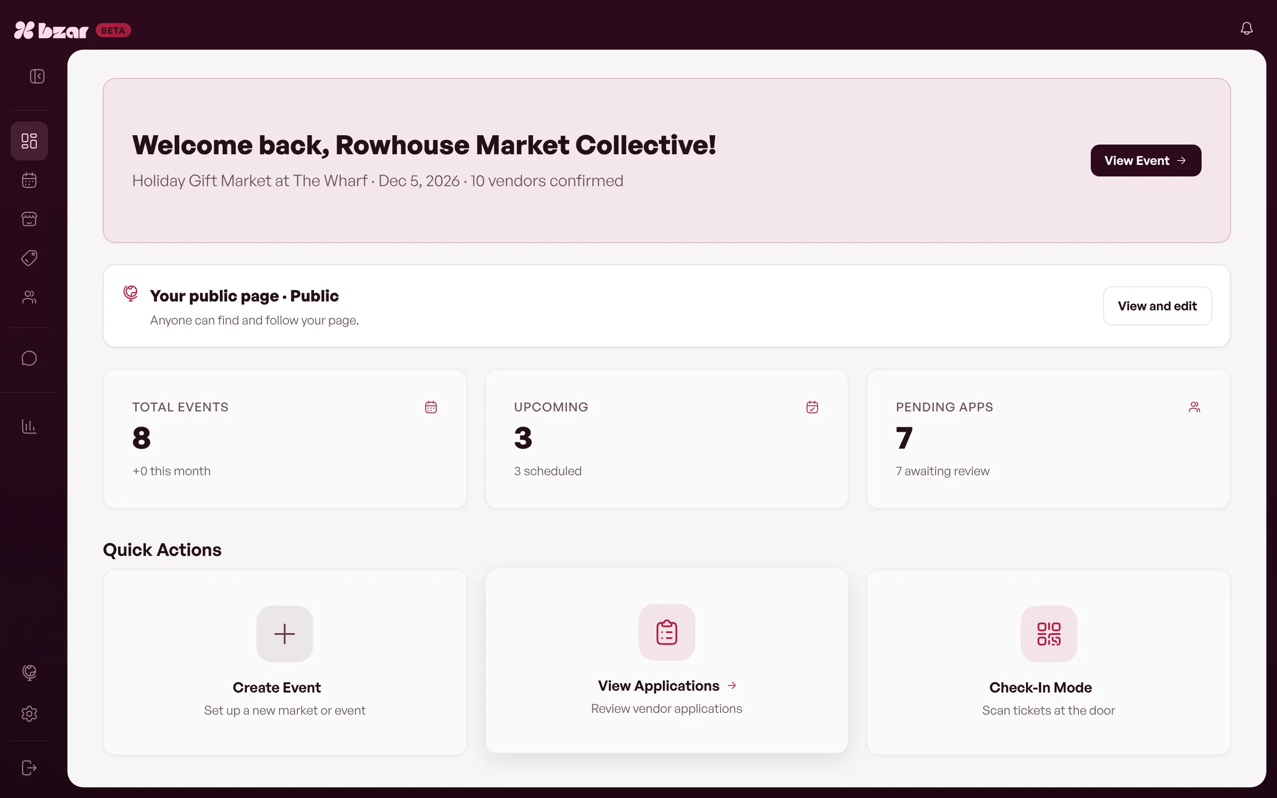Open the public page globe sidebar icon

pos(29,672)
